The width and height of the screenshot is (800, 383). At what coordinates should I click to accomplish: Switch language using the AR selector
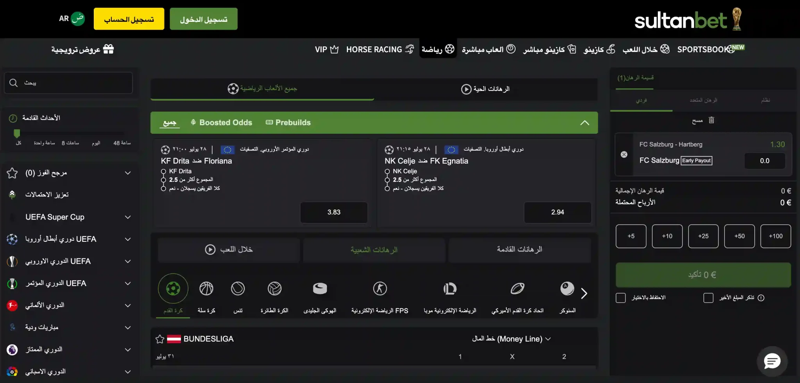point(71,18)
